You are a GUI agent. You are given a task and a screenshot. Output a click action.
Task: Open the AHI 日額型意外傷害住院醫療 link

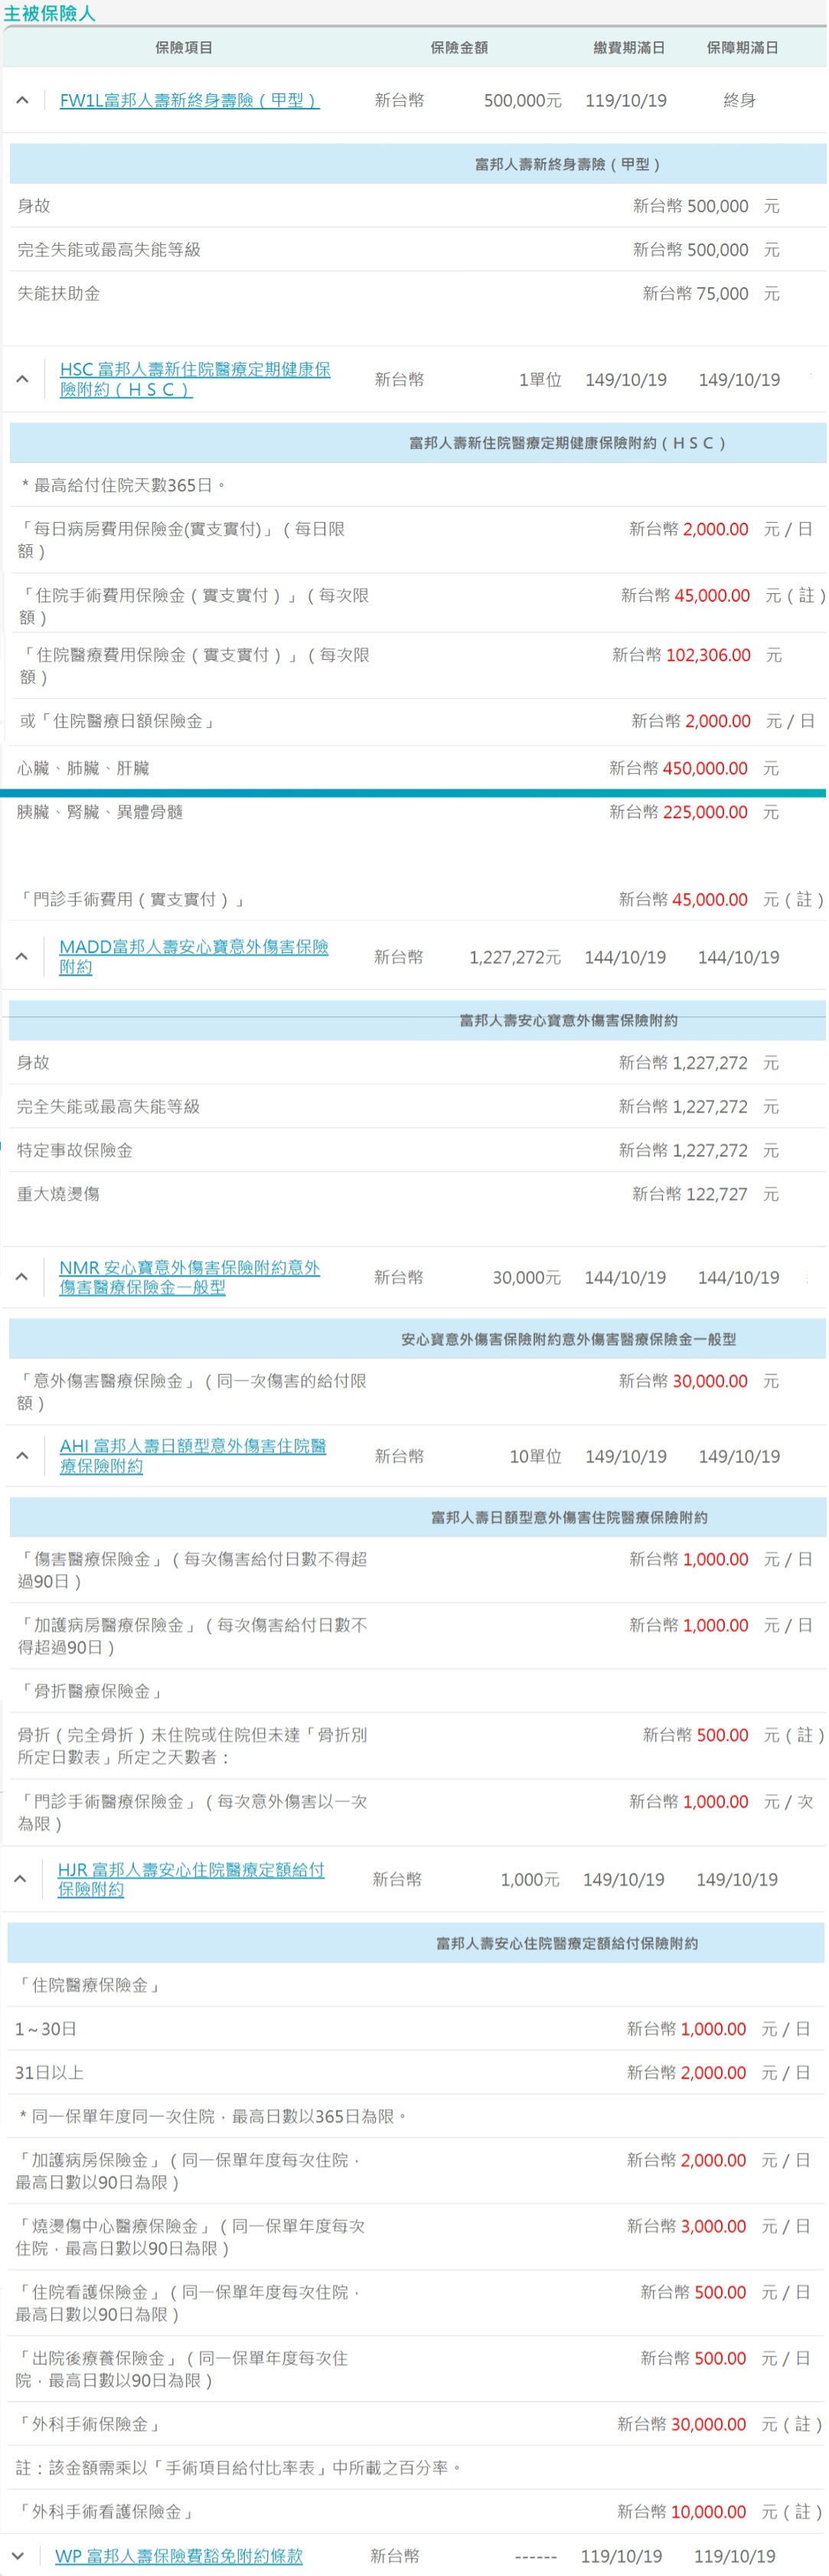coord(192,1456)
